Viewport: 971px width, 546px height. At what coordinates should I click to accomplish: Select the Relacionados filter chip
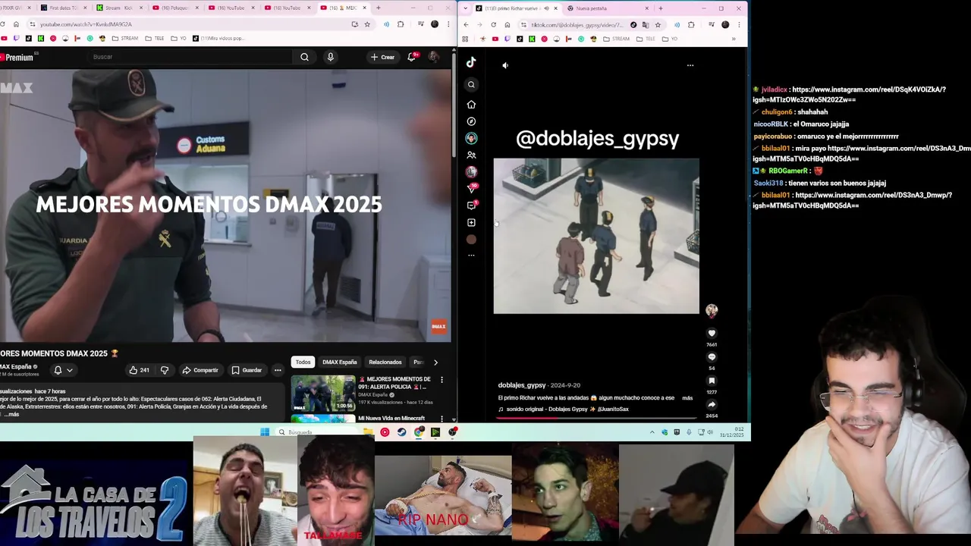coord(385,362)
